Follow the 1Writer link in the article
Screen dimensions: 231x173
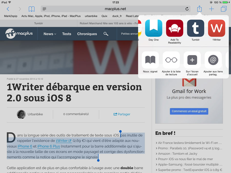click(64, 141)
